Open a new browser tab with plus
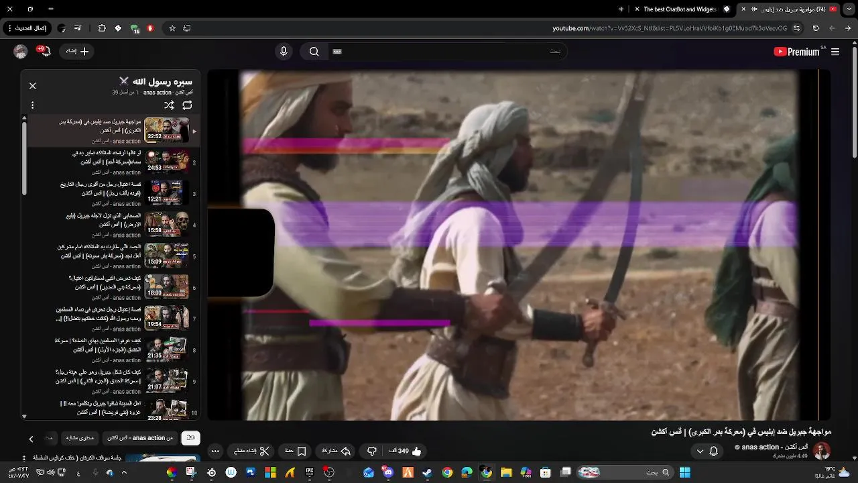 [x=621, y=9]
